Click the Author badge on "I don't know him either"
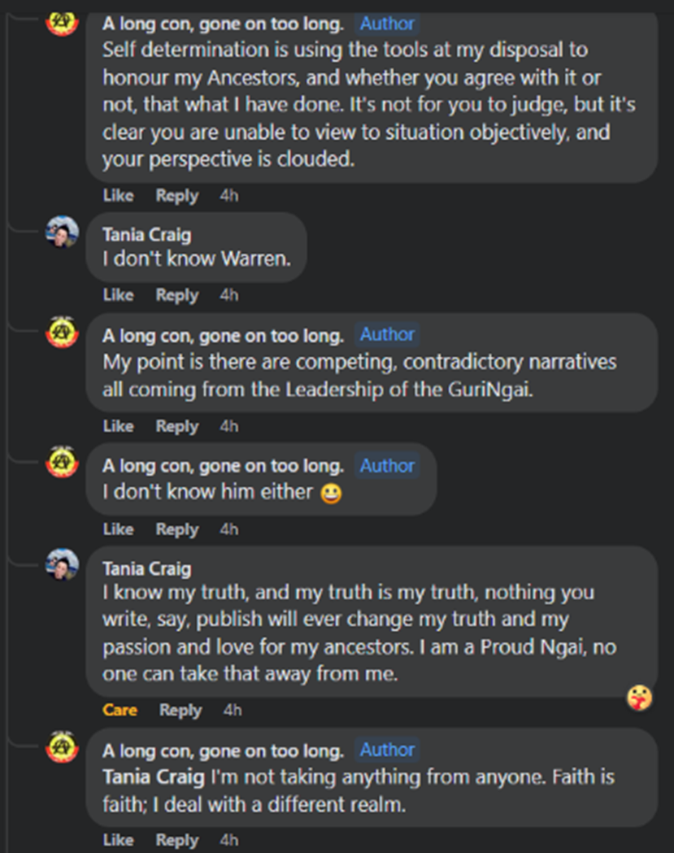 click(x=387, y=465)
